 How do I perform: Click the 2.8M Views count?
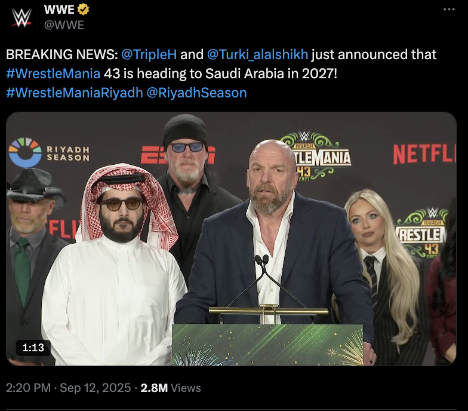click(171, 388)
